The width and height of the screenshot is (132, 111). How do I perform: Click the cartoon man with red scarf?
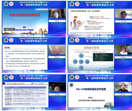click(x=75, y=22)
